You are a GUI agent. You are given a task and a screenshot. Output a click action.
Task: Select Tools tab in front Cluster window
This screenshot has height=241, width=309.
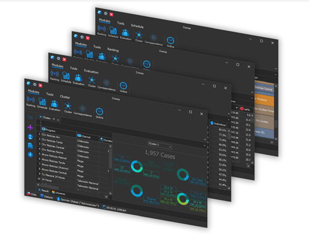pyautogui.click(x=50, y=94)
